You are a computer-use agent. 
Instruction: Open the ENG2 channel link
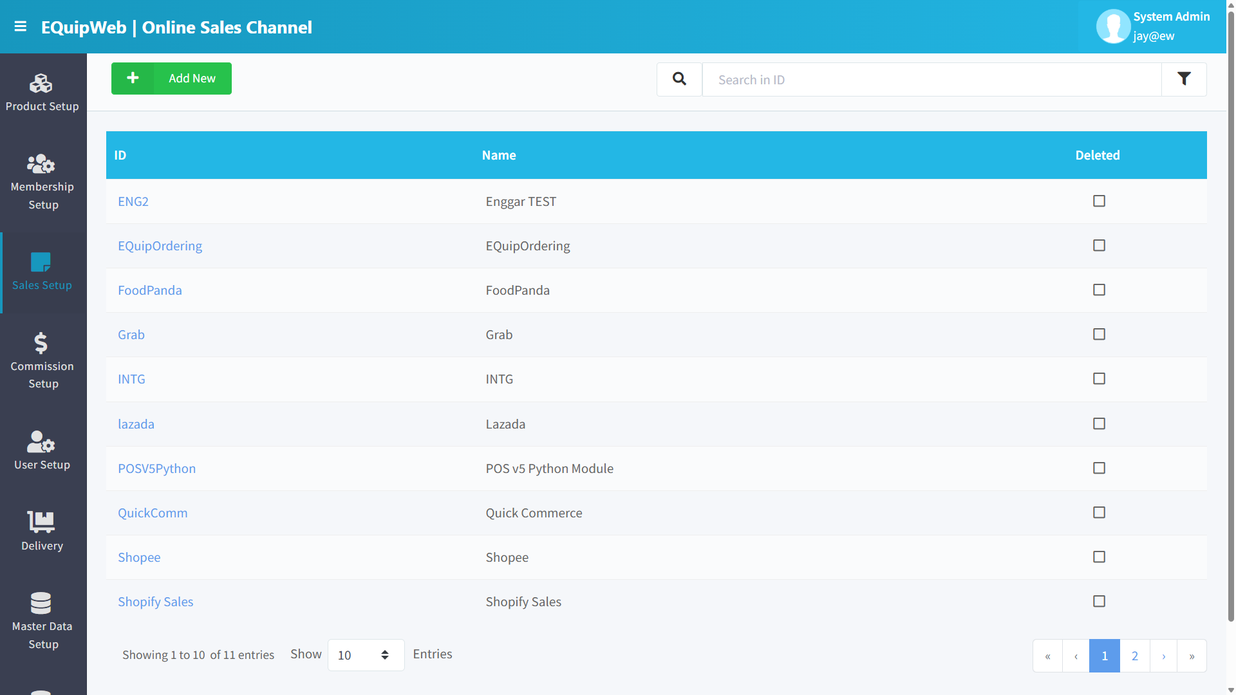point(133,201)
